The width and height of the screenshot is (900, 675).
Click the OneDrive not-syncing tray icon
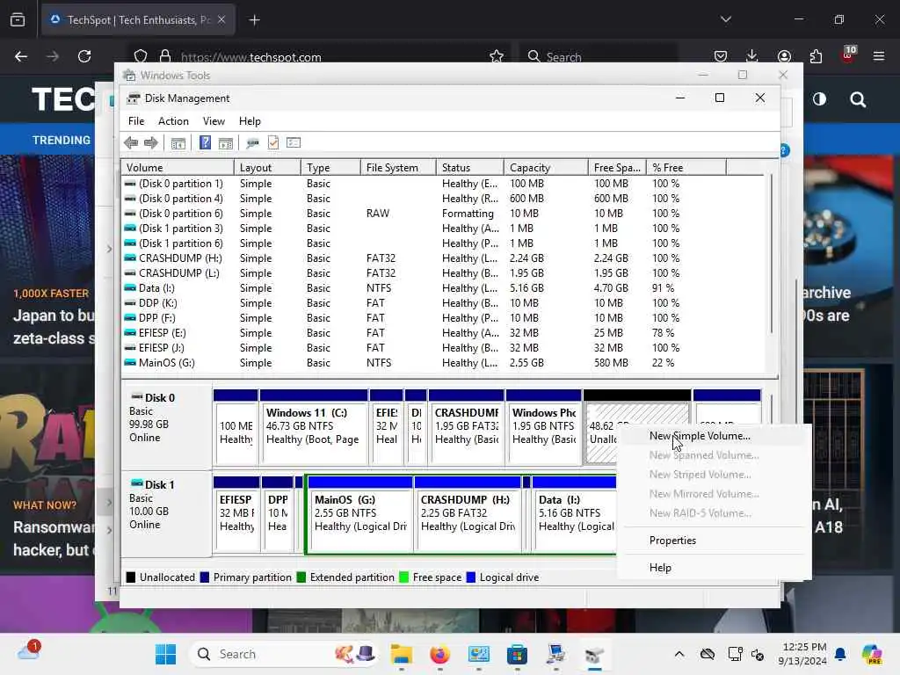pyautogui.click(x=708, y=654)
